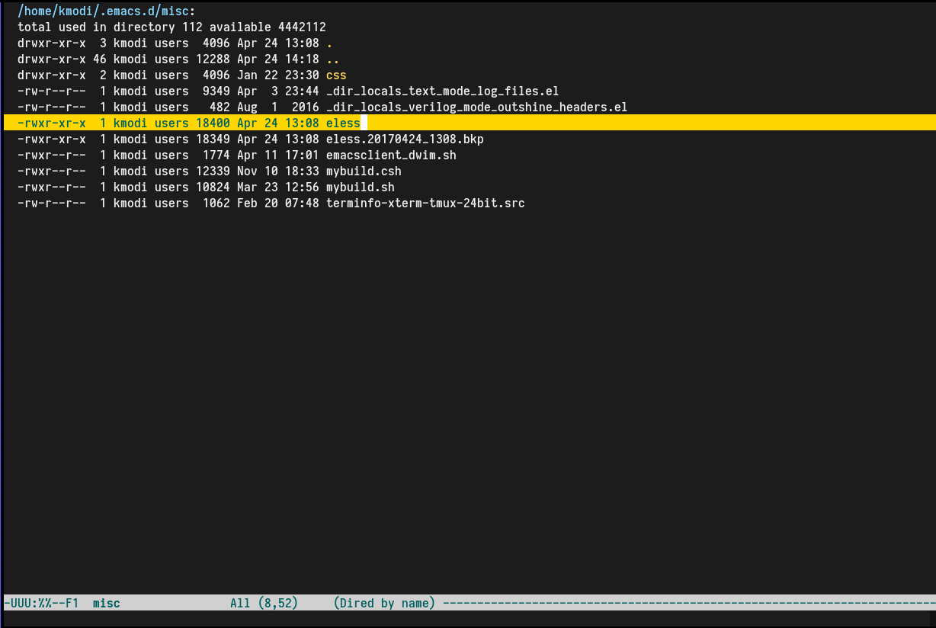Open _dir_locals_verilog_mode_outshine_headers.el file

point(476,107)
